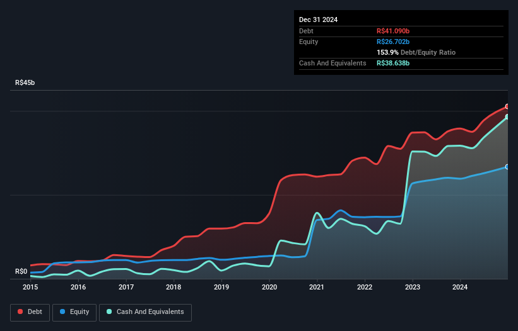518x331 pixels.
Task: Click Cash And Equivalents label in tooltip
Action: point(333,63)
